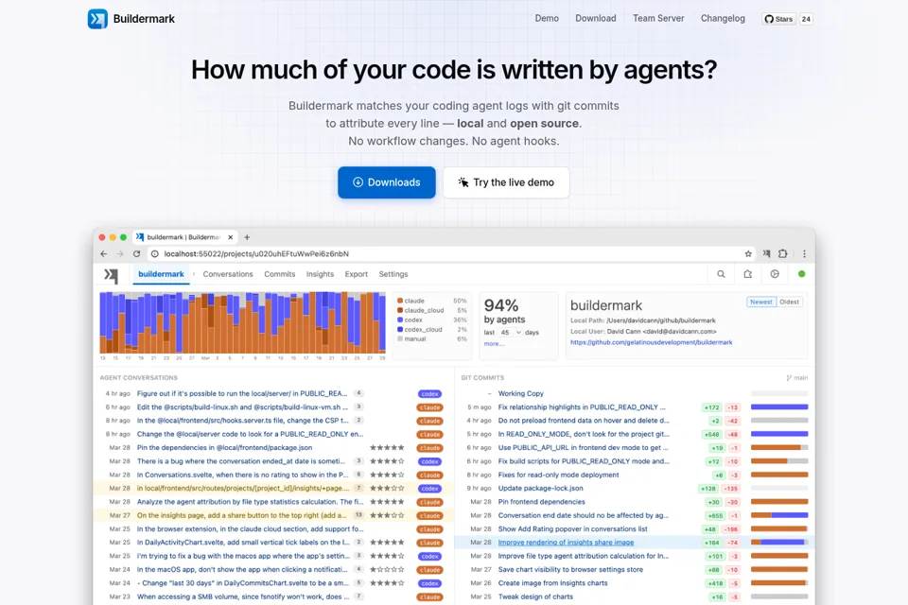This screenshot has height=605, width=908.
Task: Click the star rating on the 'On the insights page' row
Action: click(387, 515)
